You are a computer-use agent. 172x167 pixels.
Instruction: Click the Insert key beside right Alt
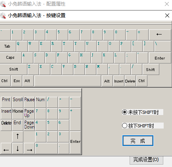tap(119, 81)
